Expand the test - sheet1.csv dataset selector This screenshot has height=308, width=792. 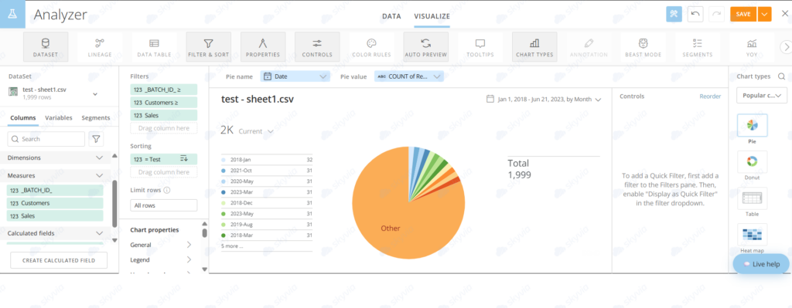coord(95,93)
